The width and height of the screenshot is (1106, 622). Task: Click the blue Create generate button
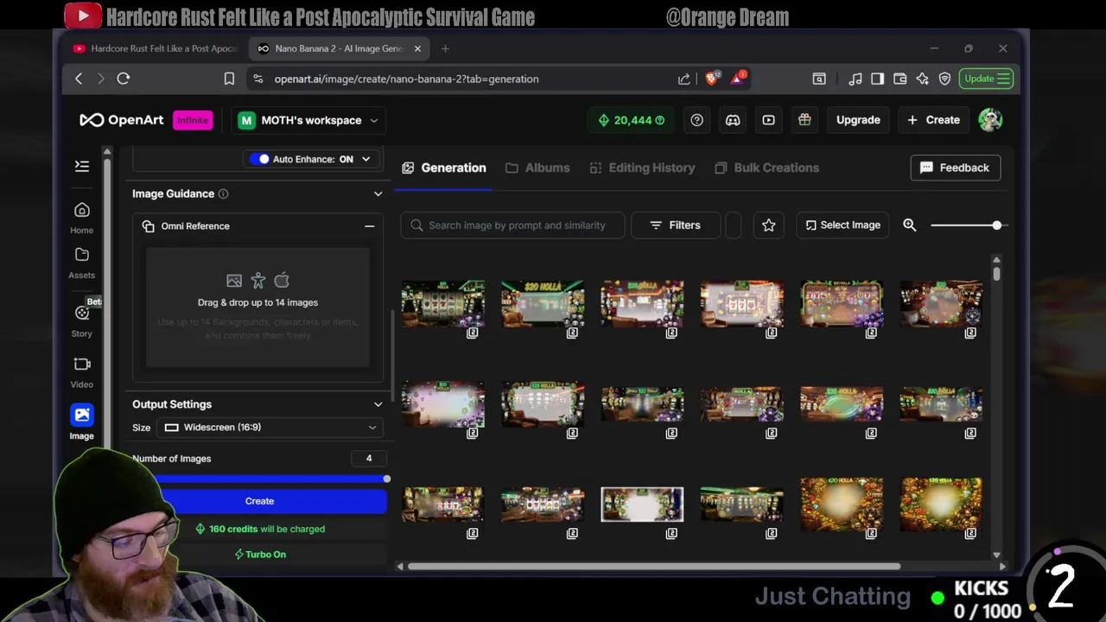pos(259,501)
